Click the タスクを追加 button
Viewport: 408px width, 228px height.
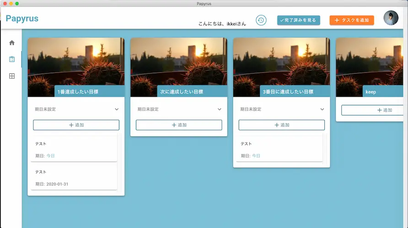[x=352, y=20]
